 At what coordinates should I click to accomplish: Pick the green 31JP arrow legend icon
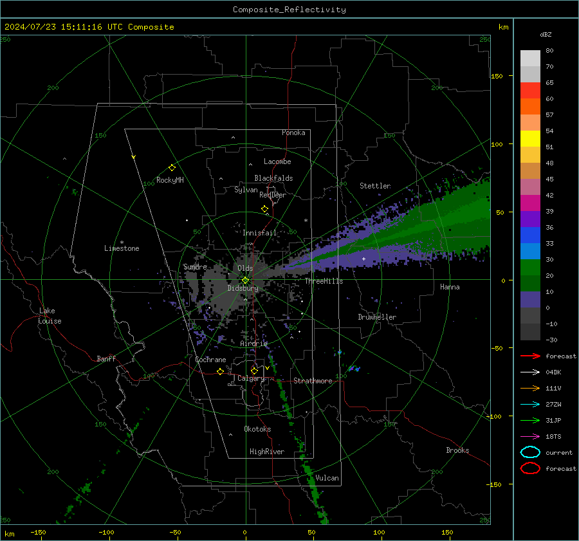(x=530, y=420)
